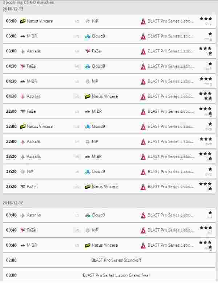218x283 pixels.
Task: Open 22:00 Astralis vs NiP match
Action: click(x=109, y=141)
